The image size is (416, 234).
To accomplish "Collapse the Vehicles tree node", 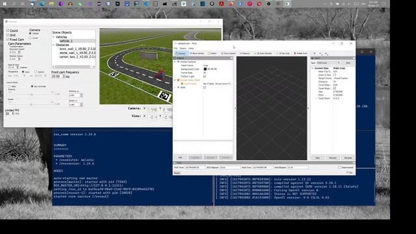I will (53, 37).
